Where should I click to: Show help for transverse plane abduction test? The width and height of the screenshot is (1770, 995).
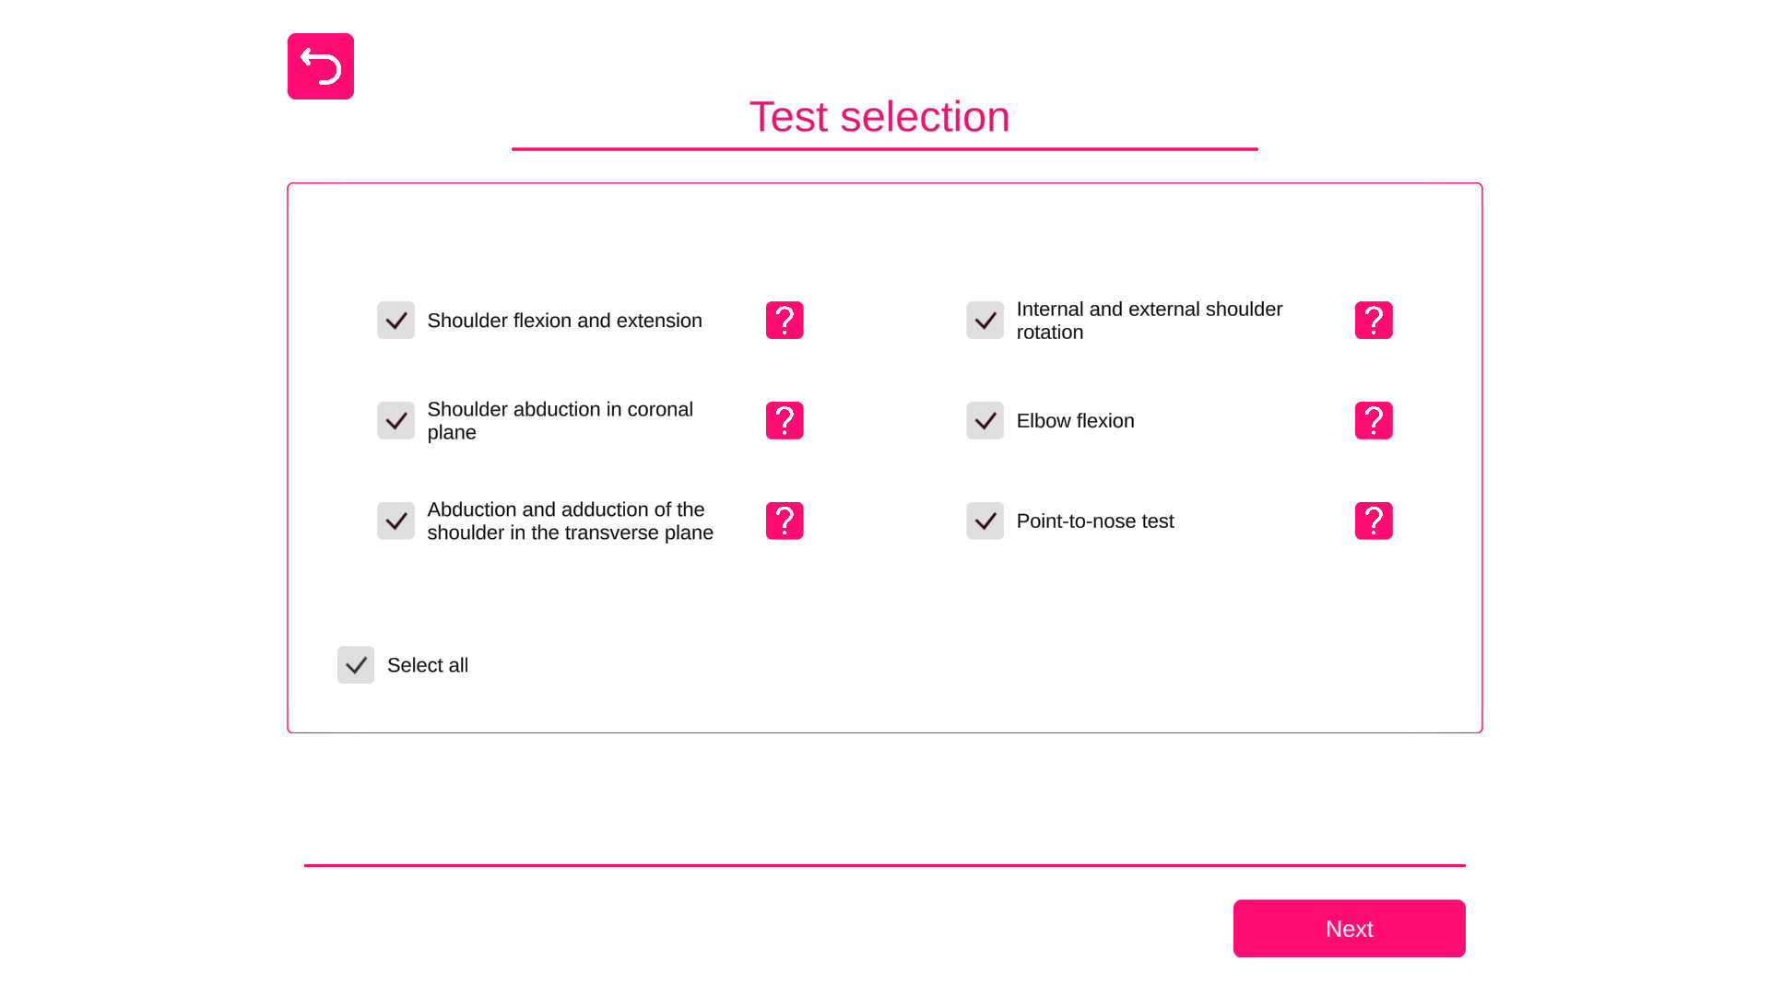click(x=785, y=521)
